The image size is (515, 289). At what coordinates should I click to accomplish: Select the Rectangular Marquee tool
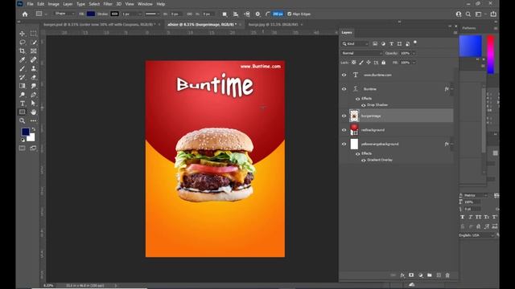[33, 34]
